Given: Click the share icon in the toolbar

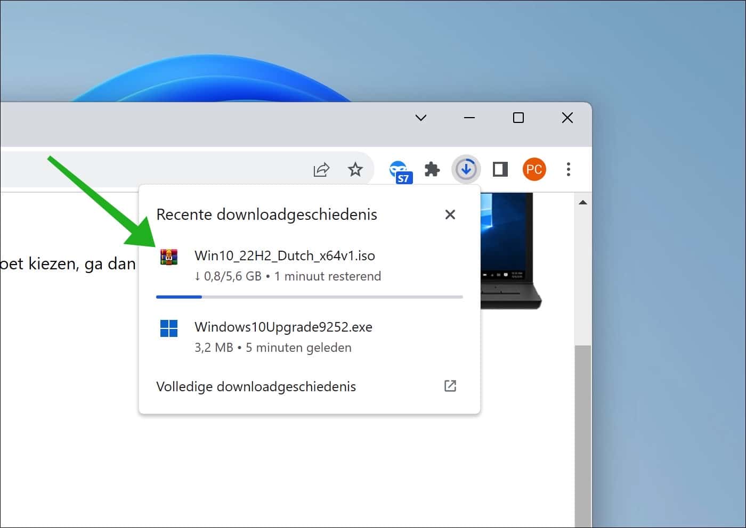Looking at the screenshot, I should 321,169.
